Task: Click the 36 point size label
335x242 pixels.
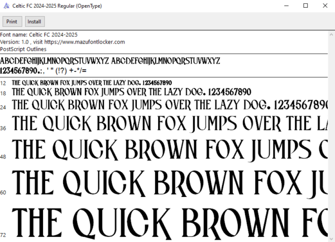Action: pos(3,128)
